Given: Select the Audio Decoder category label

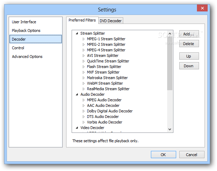Looking at the screenshot, I should 92,94.
